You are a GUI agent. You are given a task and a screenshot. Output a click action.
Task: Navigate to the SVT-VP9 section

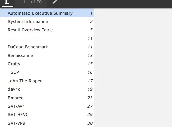tap(47, 123)
